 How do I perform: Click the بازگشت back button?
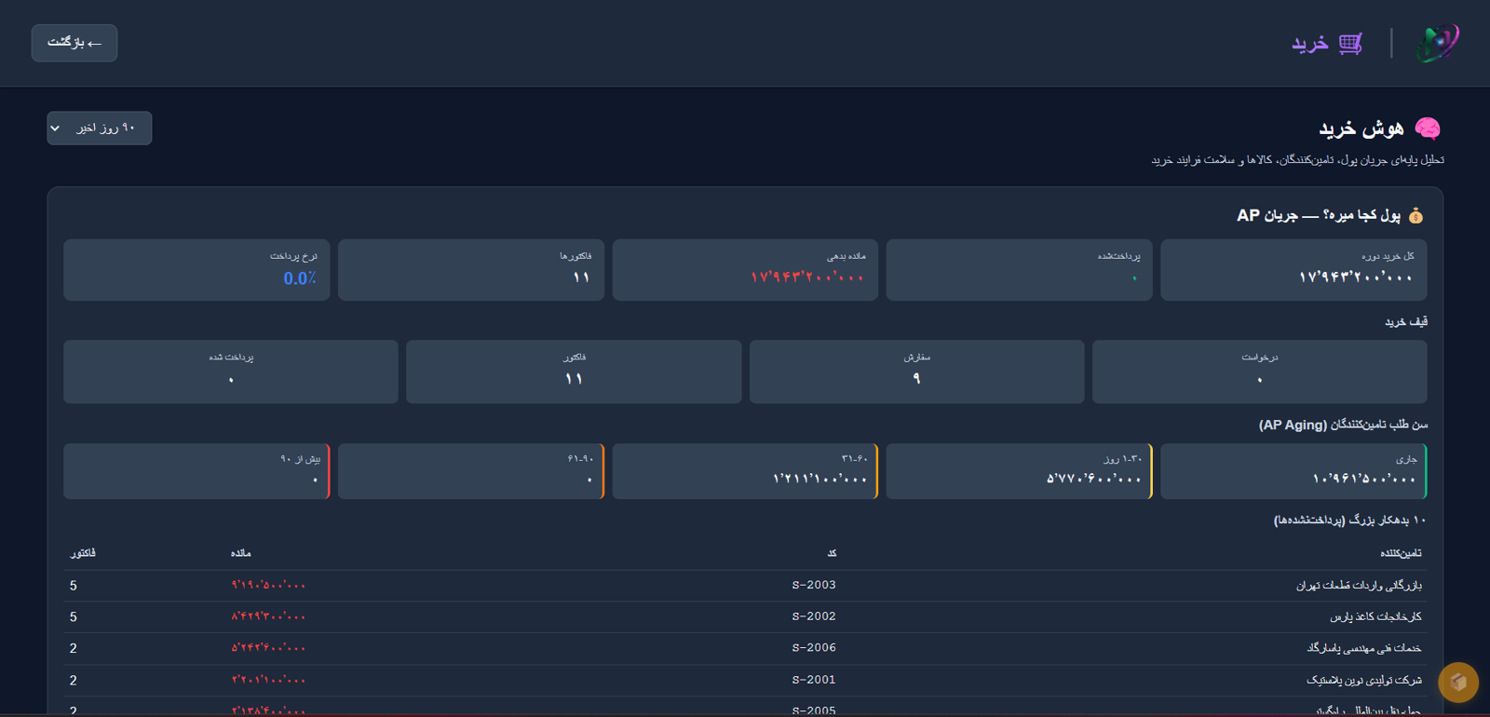click(74, 43)
